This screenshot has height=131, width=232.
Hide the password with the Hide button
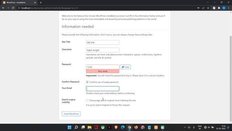pos(125,67)
